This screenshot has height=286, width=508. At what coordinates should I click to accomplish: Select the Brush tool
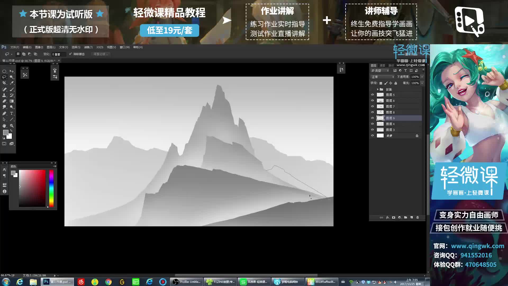pos(12,90)
